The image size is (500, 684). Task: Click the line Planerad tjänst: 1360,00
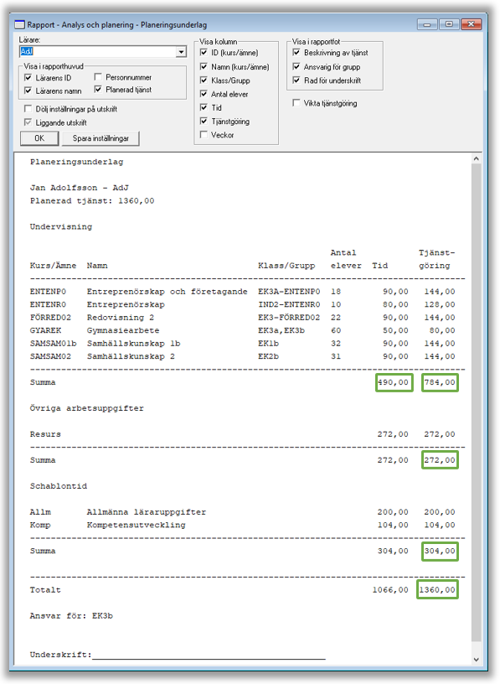tap(92, 200)
